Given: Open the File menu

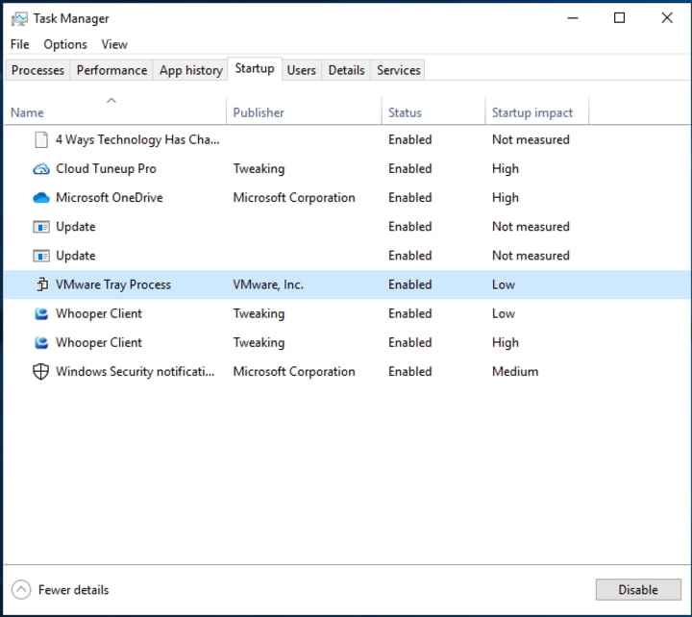Looking at the screenshot, I should [x=20, y=44].
